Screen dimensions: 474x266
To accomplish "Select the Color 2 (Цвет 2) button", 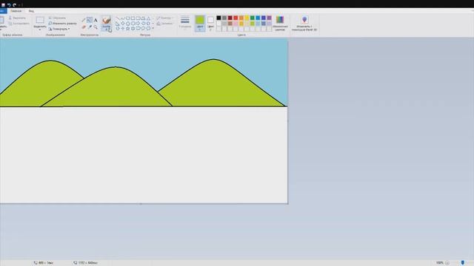I will click(x=210, y=23).
